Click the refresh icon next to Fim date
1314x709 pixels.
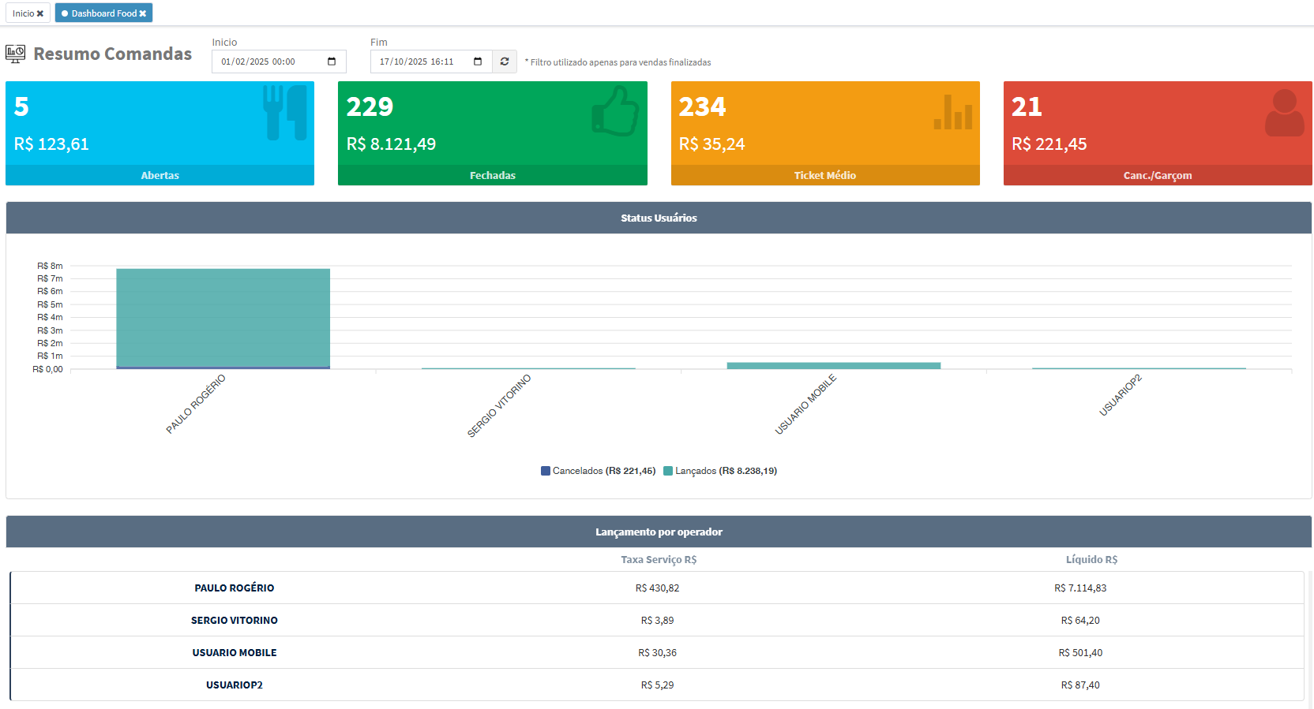(505, 62)
